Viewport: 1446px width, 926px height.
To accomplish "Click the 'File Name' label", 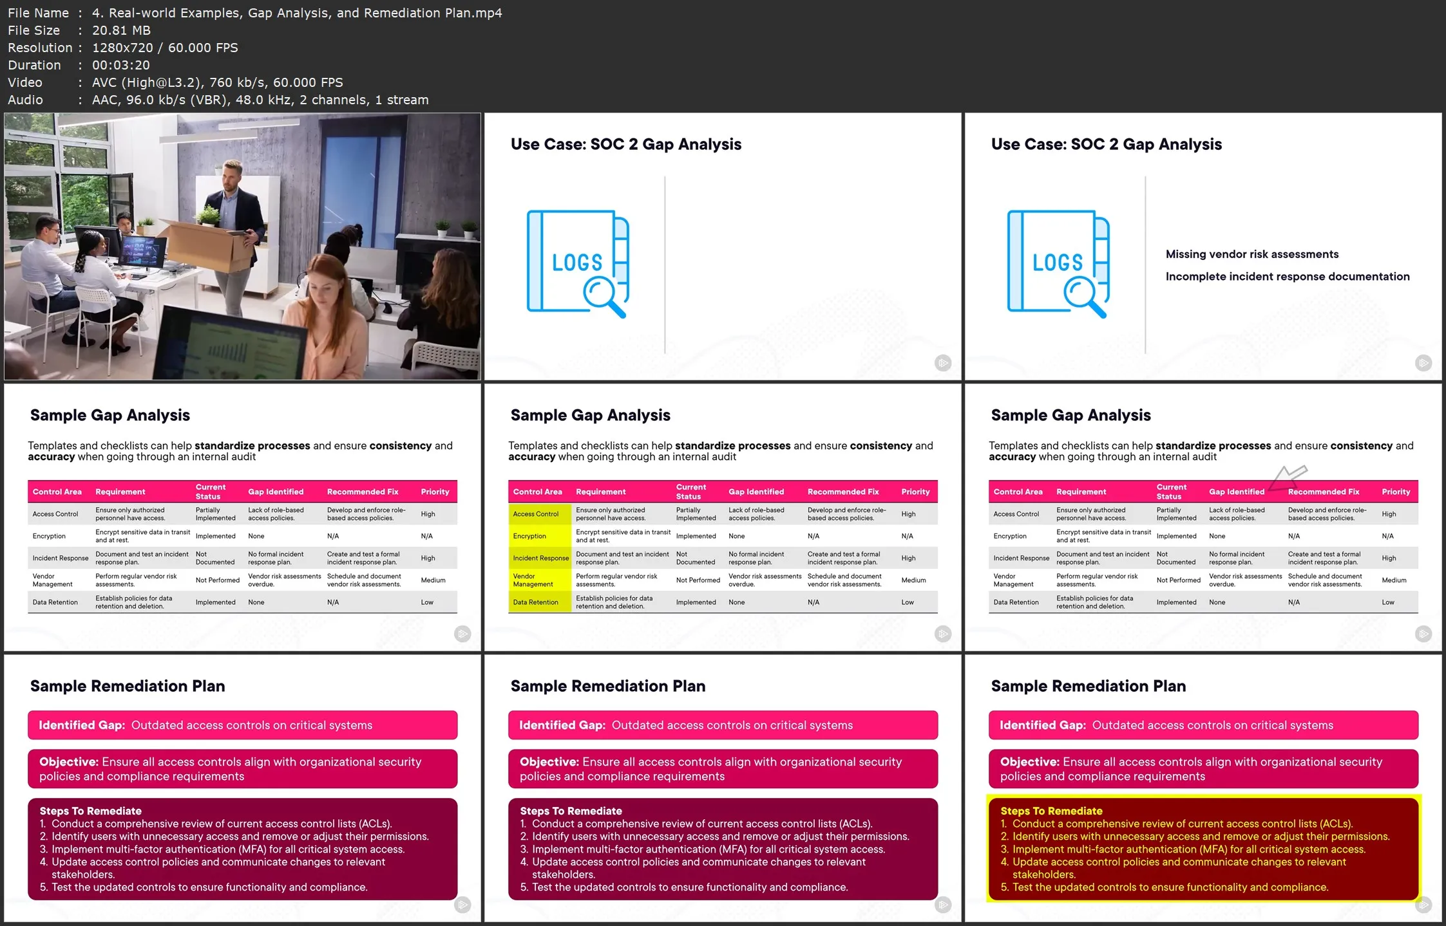I will click(38, 13).
